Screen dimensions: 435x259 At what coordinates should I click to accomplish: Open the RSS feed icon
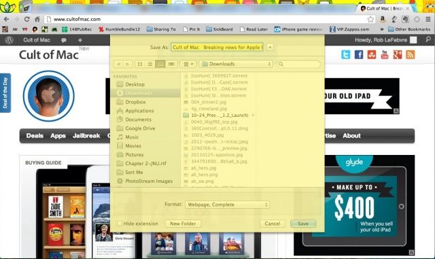[x=411, y=54]
